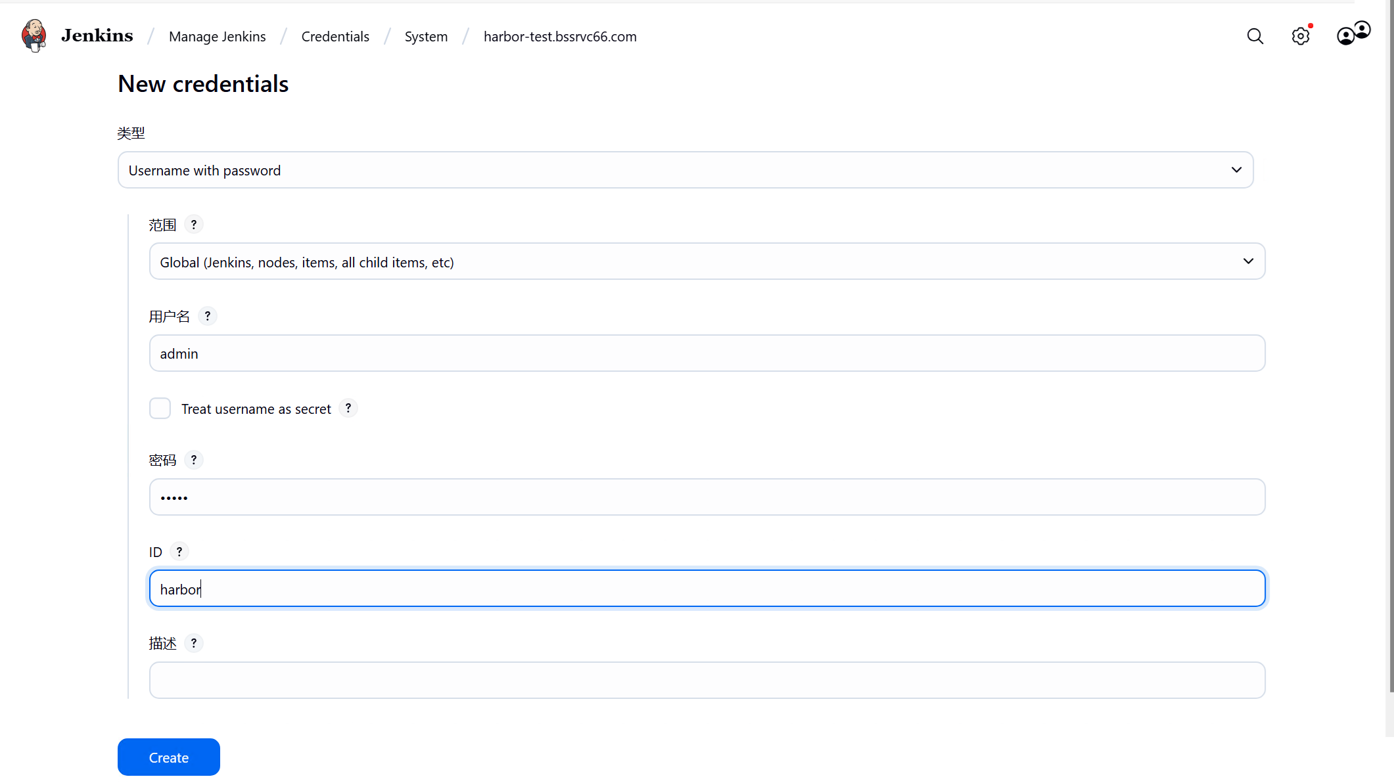The height and width of the screenshot is (783, 1394).
Task: Show help for 描述 description field
Action: [193, 643]
